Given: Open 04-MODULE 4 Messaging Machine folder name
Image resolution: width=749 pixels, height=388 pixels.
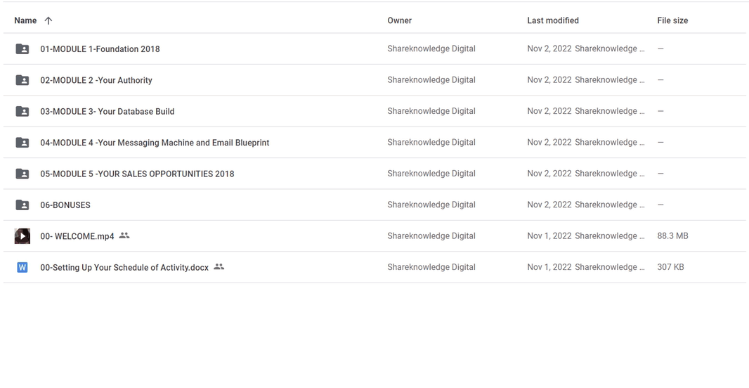Looking at the screenshot, I should [x=155, y=143].
